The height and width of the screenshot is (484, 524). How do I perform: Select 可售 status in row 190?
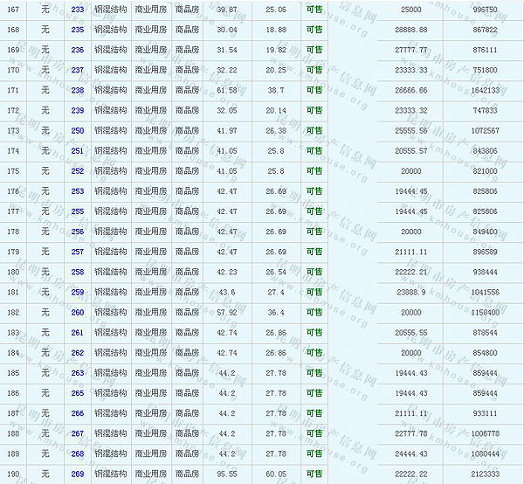(314, 474)
